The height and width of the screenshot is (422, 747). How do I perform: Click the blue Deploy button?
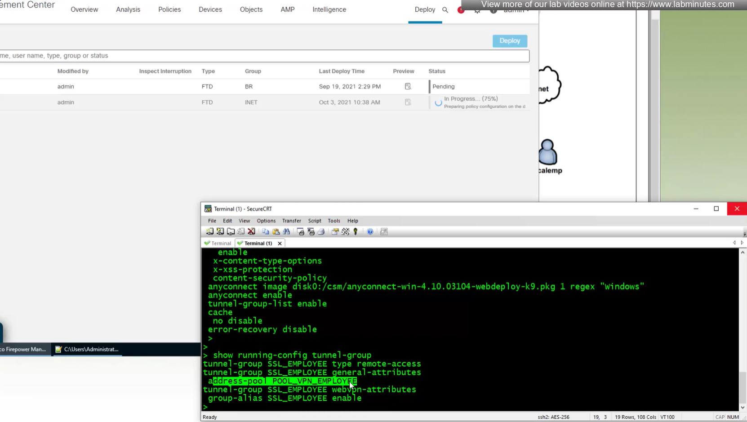(509, 41)
